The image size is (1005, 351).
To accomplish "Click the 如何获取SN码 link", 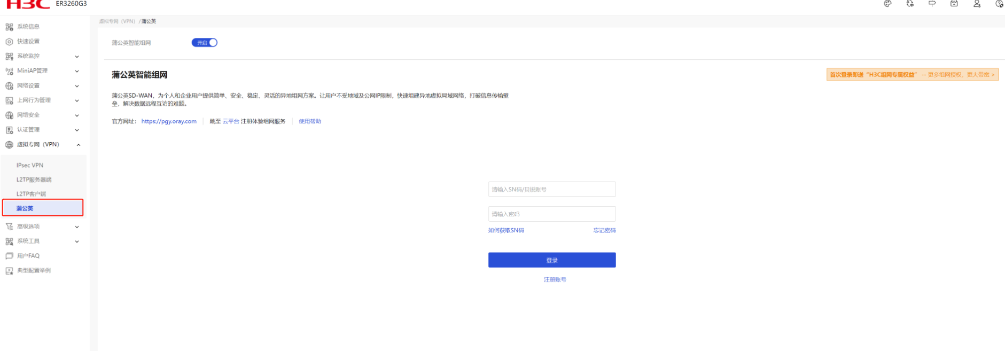I will 506,231.
